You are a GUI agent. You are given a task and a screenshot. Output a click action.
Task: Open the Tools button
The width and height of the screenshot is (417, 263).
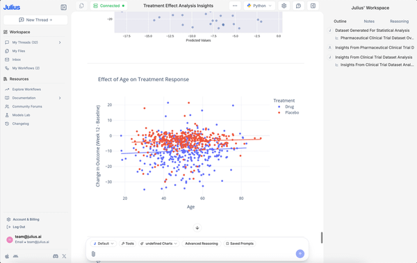click(x=128, y=244)
